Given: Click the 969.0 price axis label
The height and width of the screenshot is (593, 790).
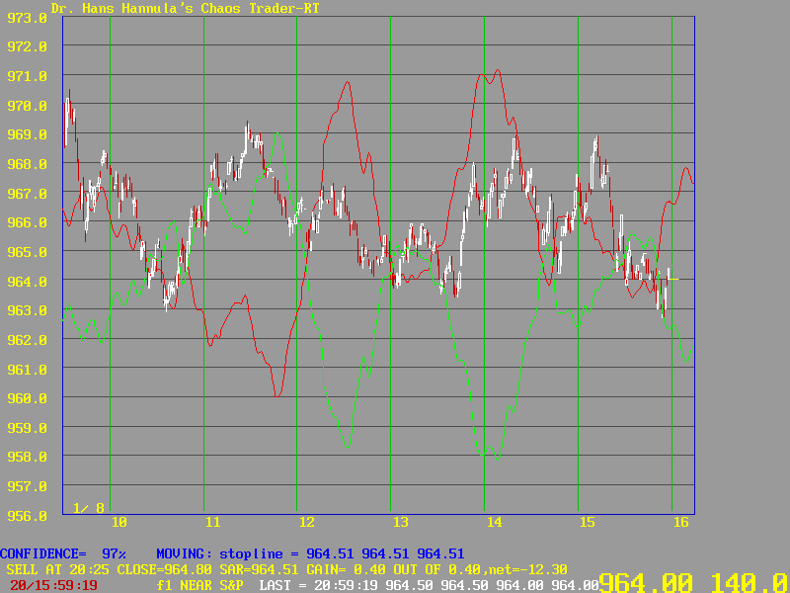Looking at the screenshot, I should point(27,134).
